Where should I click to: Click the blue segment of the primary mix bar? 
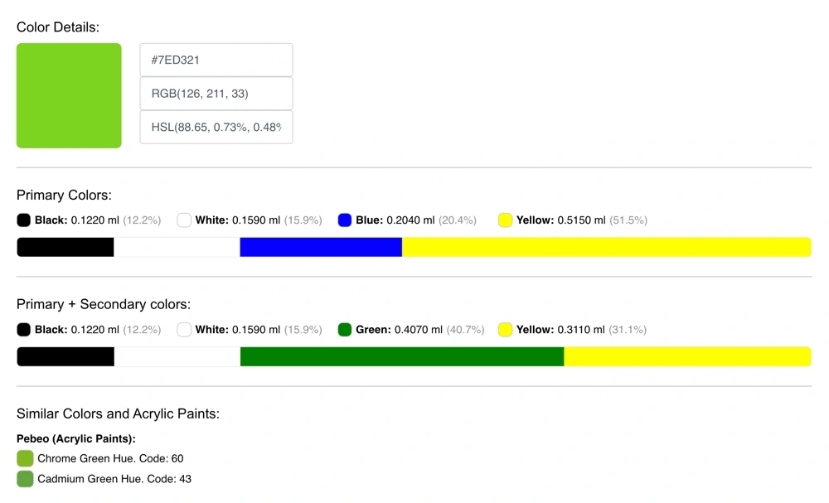point(321,247)
